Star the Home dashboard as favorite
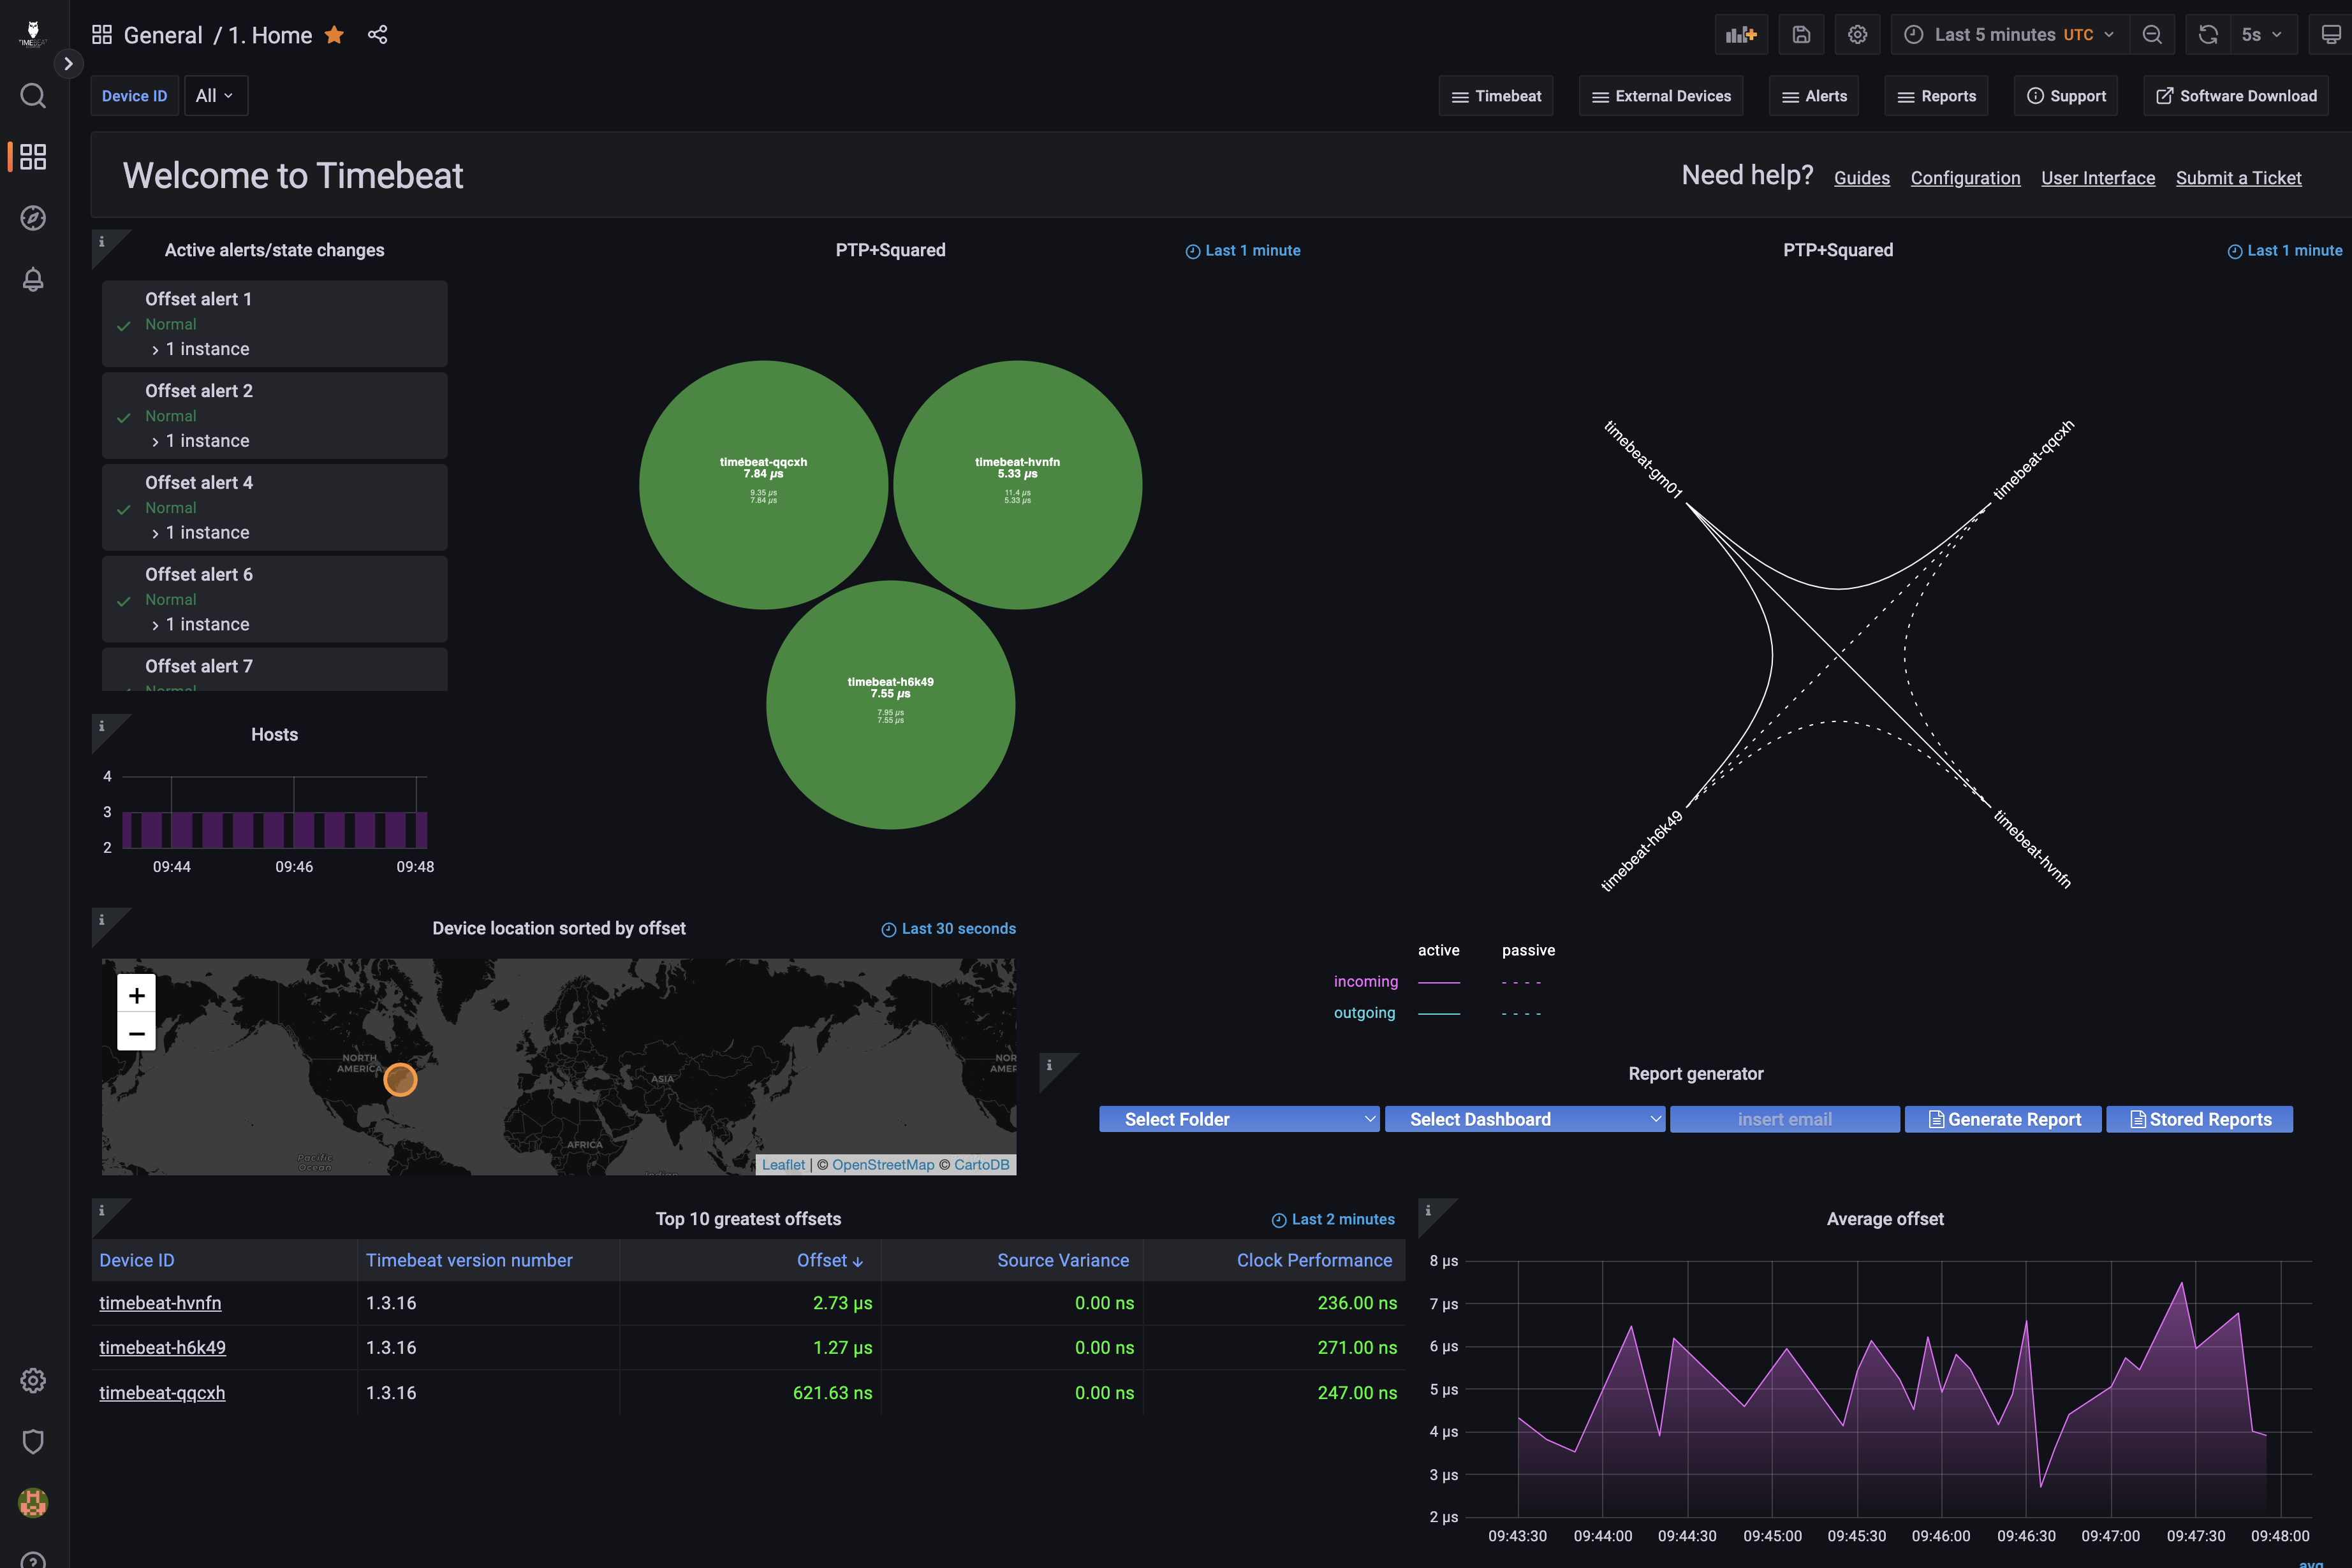Viewport: 2352px width, 1568px height. (334, 35)
